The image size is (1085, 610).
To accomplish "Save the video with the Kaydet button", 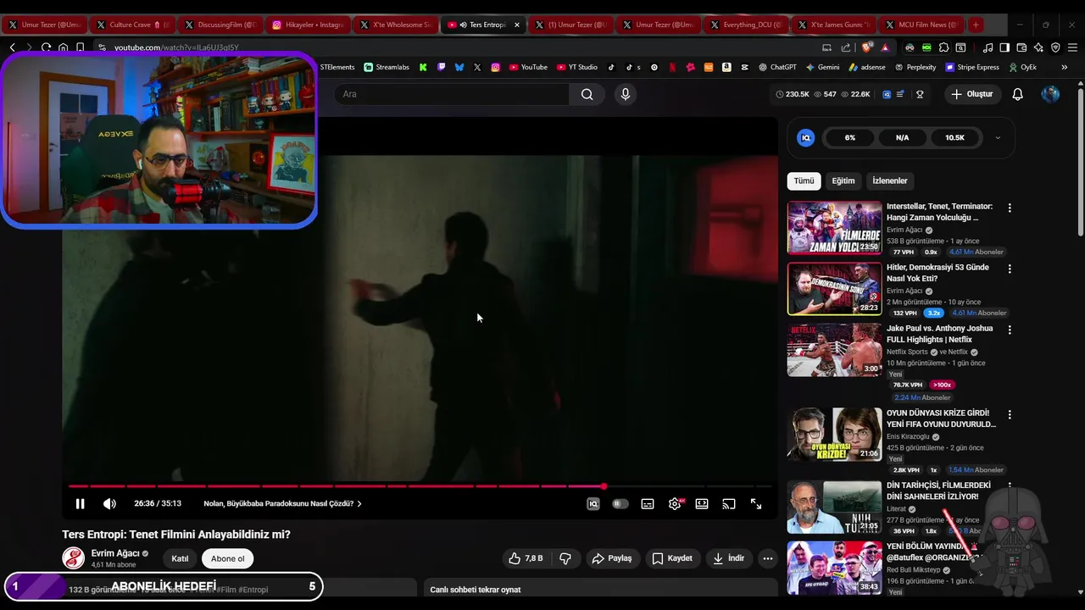I will [672, 558].
